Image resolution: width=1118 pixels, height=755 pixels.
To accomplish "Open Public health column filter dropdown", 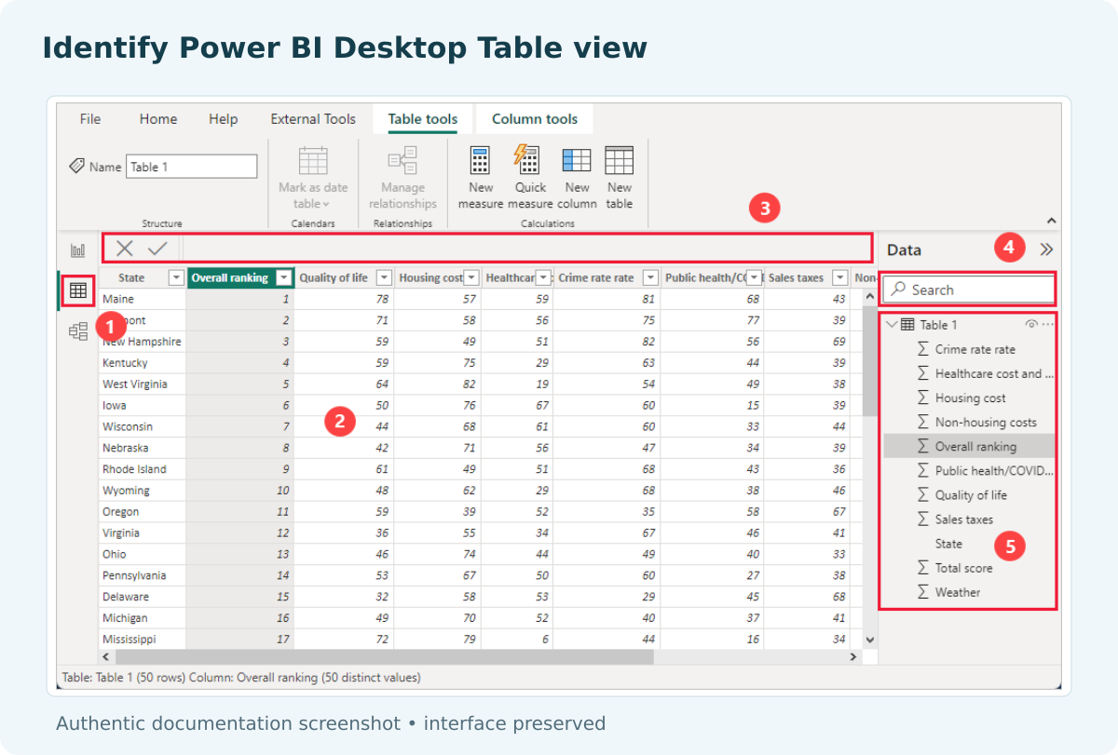I will [x=755, y=277].
